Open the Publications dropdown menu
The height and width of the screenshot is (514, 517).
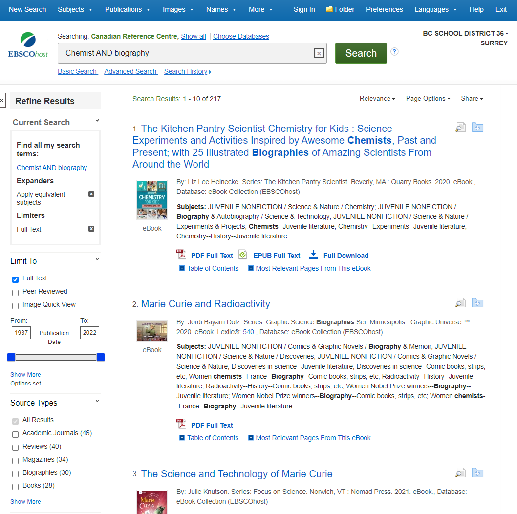click(x=127, y=9)
